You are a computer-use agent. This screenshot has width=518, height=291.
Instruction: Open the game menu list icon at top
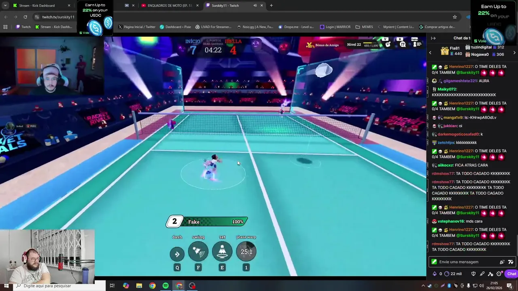tap(417, 44)
